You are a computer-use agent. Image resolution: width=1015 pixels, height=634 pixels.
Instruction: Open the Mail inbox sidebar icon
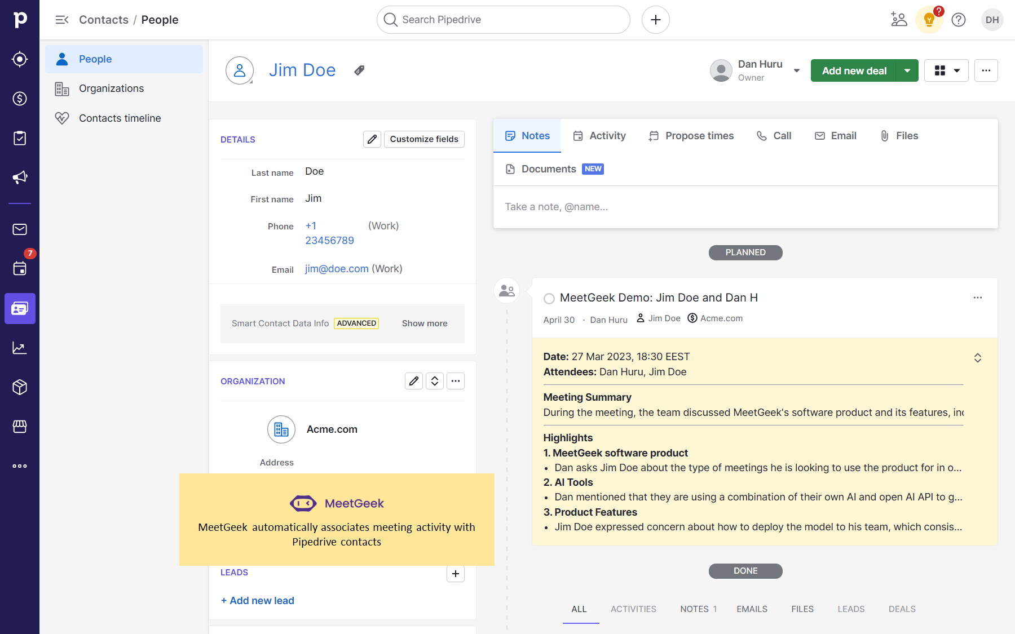(20, 229)
